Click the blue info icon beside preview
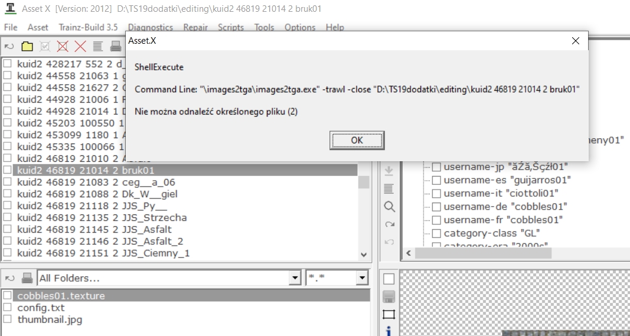The width and height of the screenshot is (630, 336). 389,331
